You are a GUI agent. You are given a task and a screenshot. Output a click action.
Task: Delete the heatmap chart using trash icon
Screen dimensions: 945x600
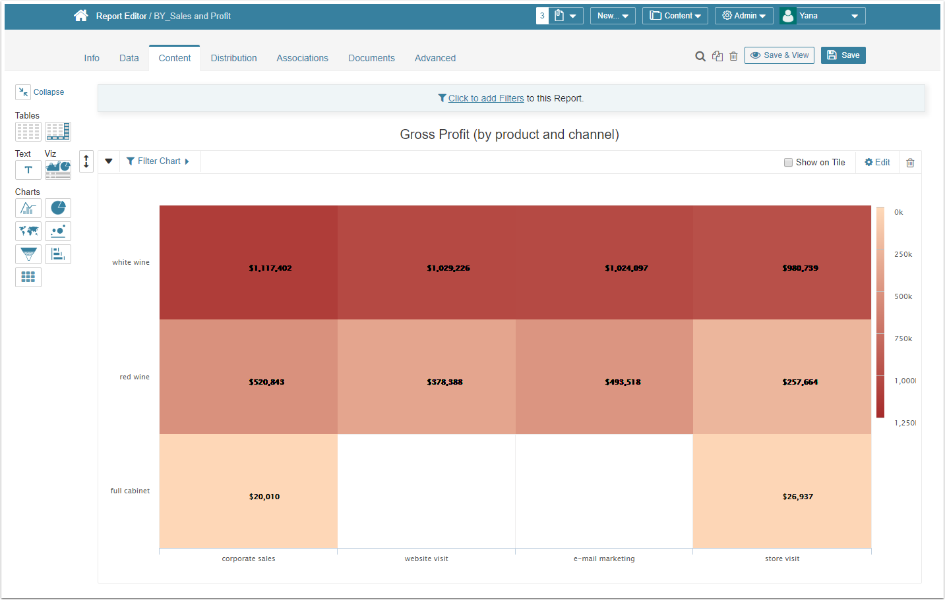pos(910,163)
